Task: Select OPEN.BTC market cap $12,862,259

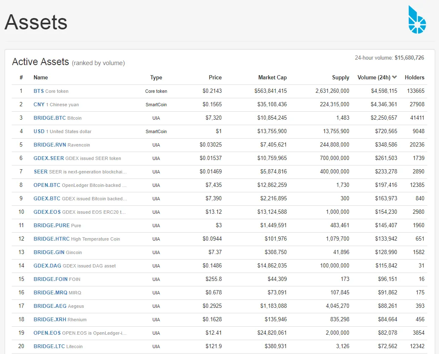Action: point(272,185)
